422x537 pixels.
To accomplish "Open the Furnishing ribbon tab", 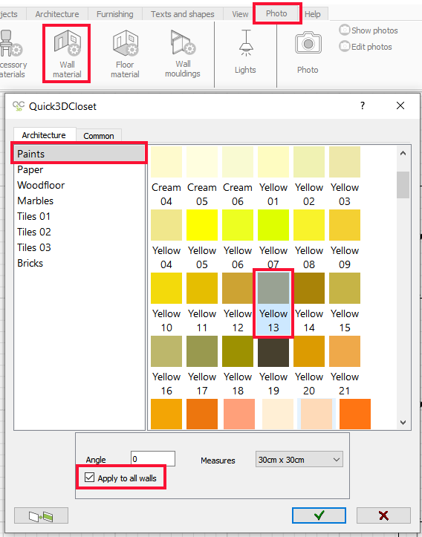I will pyautogui.click(x=114, y=14).
